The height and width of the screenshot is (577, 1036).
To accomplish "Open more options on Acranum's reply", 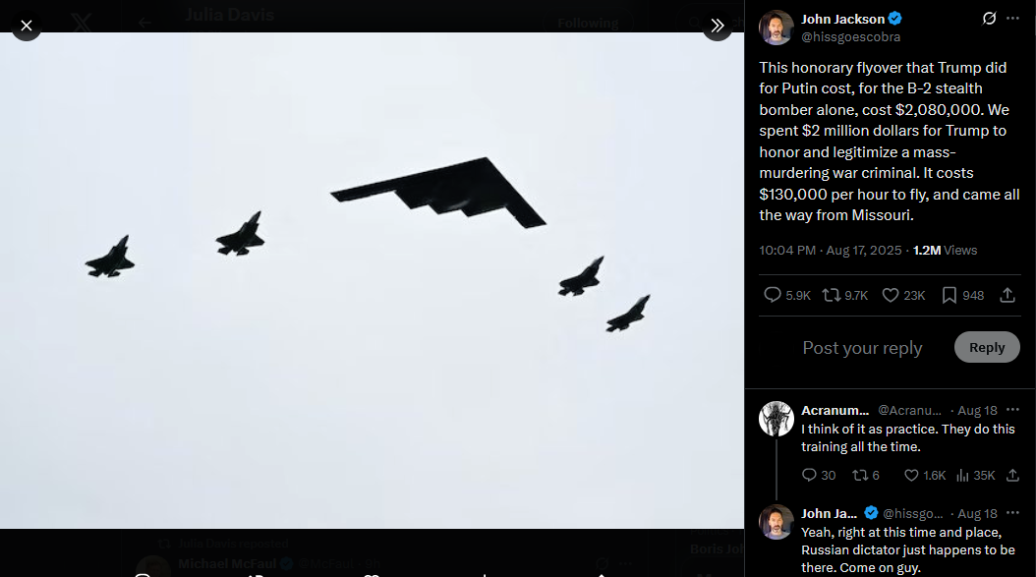I will pos(1012,410).
